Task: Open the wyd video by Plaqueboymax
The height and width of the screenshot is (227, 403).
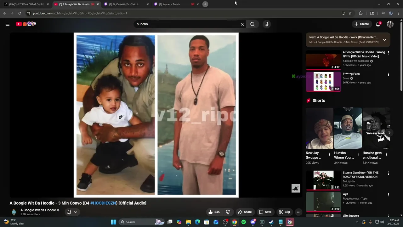Action: click(x=323, y=202)
